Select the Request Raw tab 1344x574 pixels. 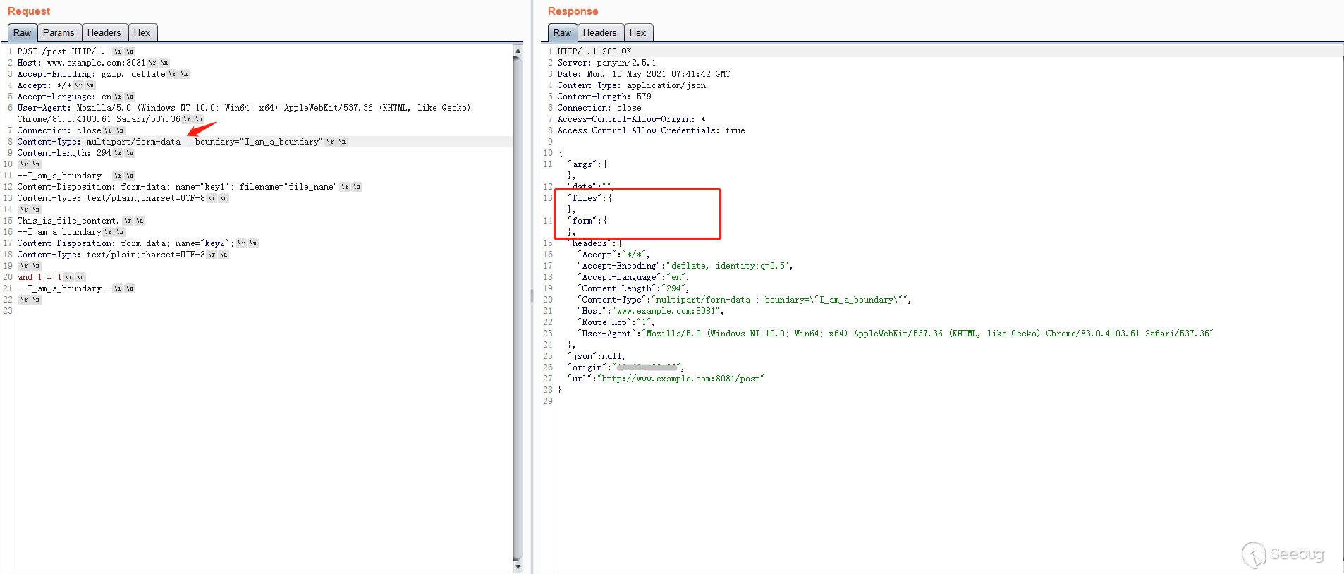(22, 32)
